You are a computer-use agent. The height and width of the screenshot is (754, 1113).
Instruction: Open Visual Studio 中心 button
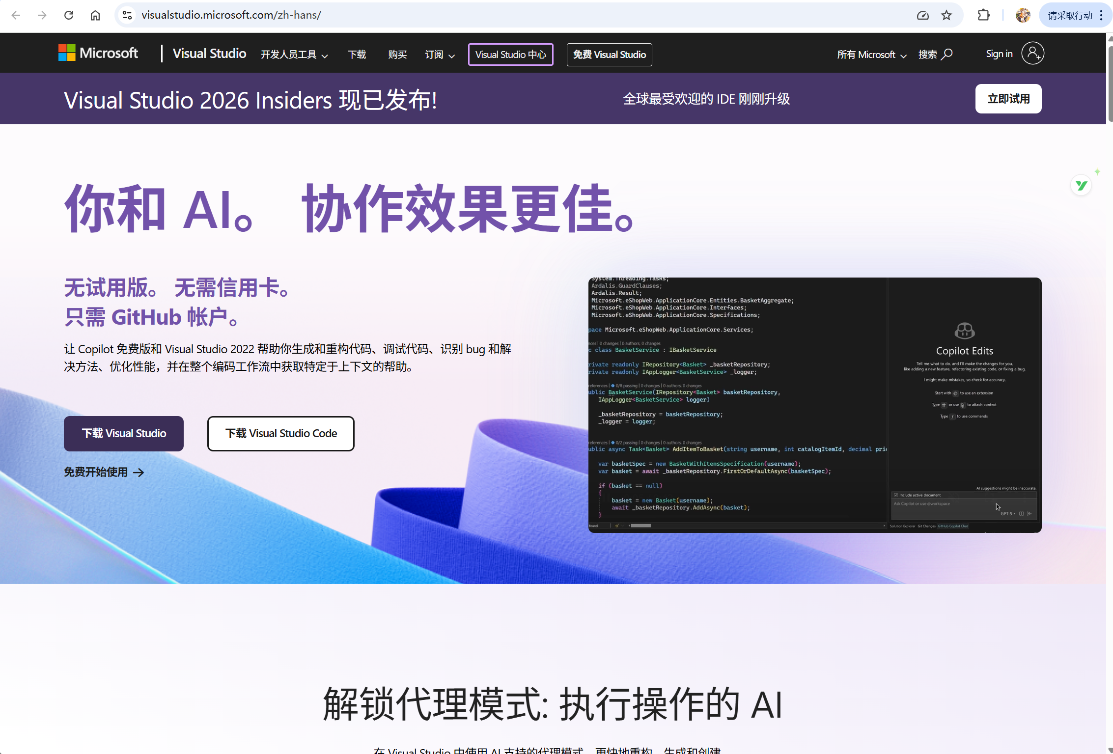point(511,55)
